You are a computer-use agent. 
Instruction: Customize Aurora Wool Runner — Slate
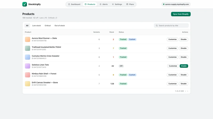pyautogui.click(x=172, y=39)
